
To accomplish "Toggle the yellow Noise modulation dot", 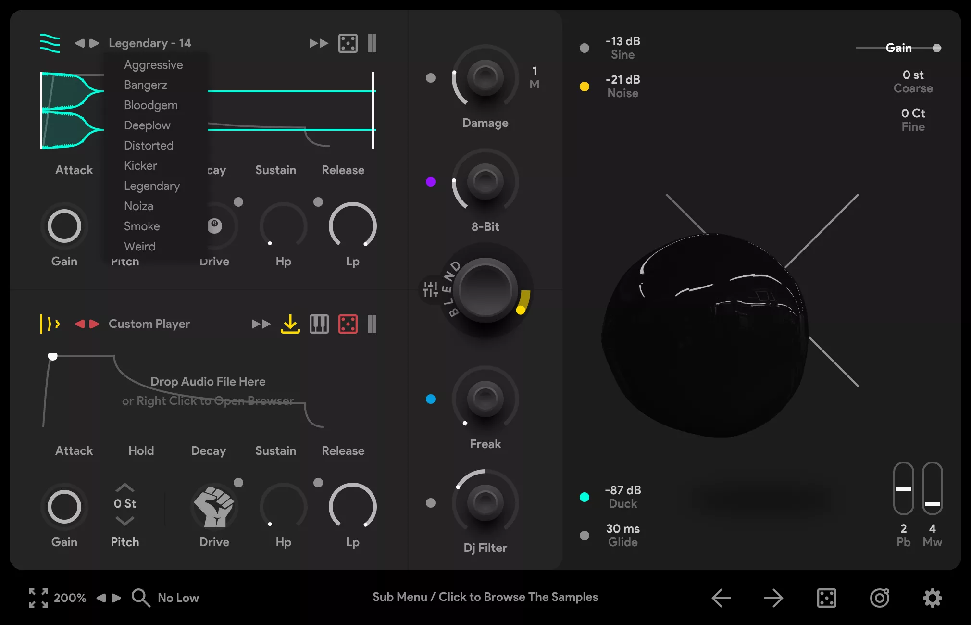I will (x=585, y=86).
